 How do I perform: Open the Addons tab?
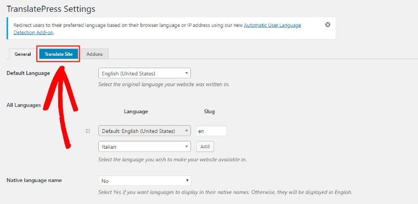[x=94, y=54]
